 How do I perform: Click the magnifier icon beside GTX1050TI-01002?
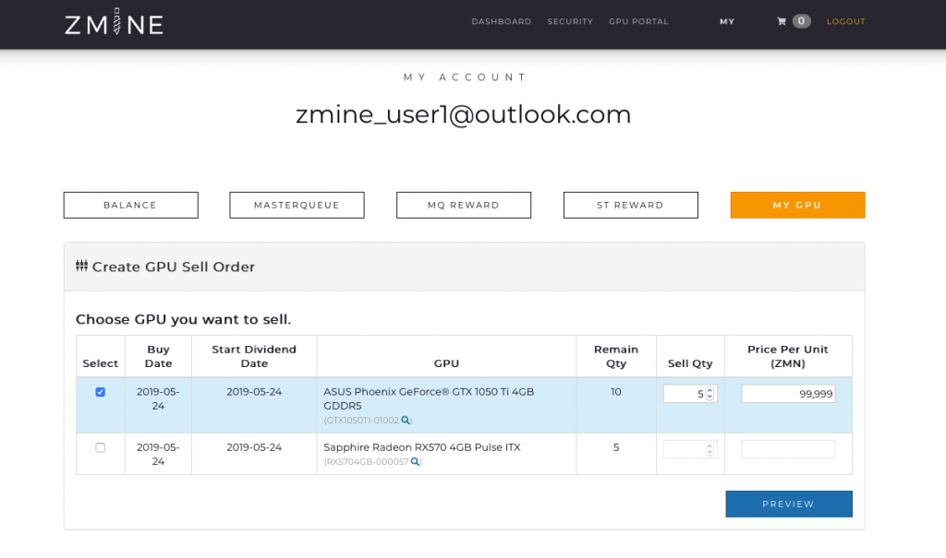click(406, 420)
